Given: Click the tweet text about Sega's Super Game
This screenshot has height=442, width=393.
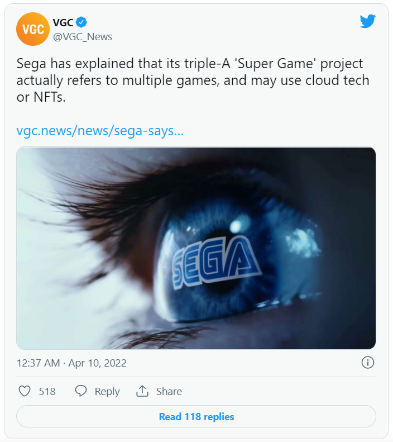Looking at the screenshot, I should pos(193,80).
